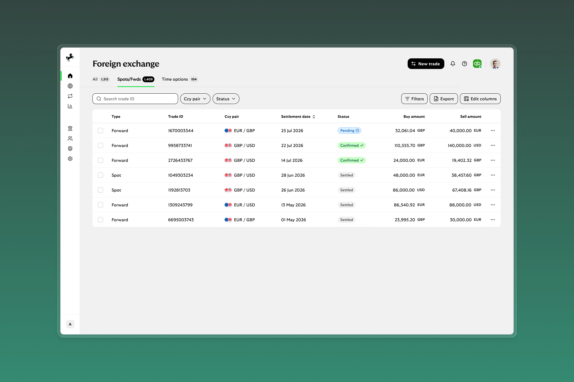
Task: Check the row for trade 6695003743
Action: pos(100,220)
